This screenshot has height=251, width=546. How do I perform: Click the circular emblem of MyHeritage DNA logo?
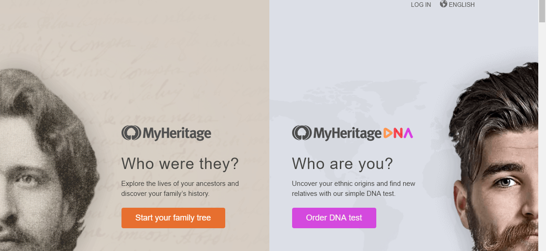(x=302, y=133)
